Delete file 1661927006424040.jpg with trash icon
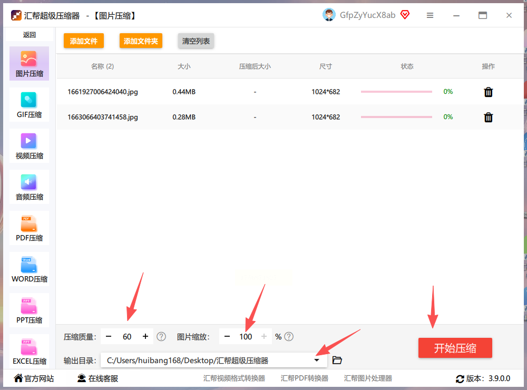The height and width of the screenshot is (390, 527). 489,92
